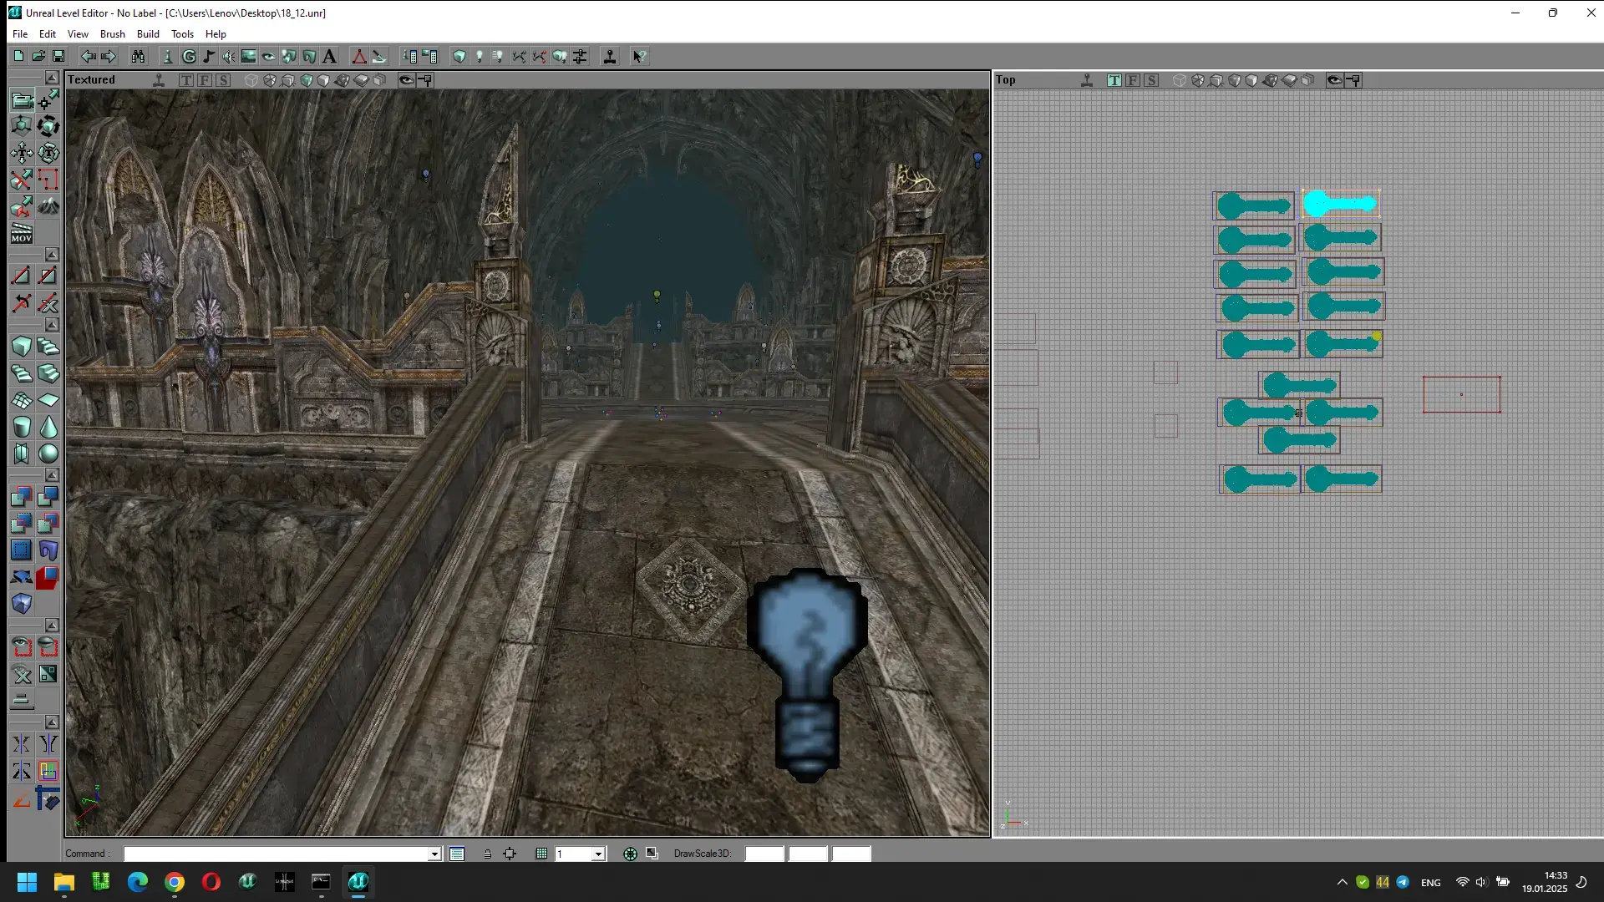Click the Intersect brush button
The width and height of the screenshot is (1604, 902).
(x=22, y=524)
